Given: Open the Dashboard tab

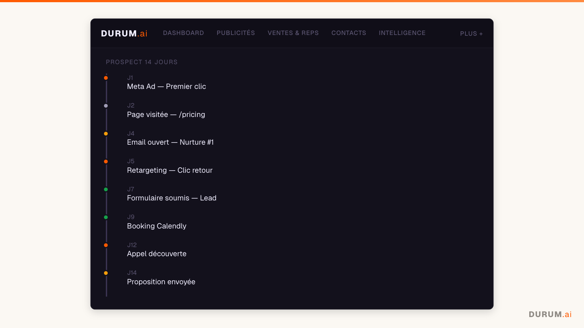Looking at the screenshot, I should pos(183,33).
